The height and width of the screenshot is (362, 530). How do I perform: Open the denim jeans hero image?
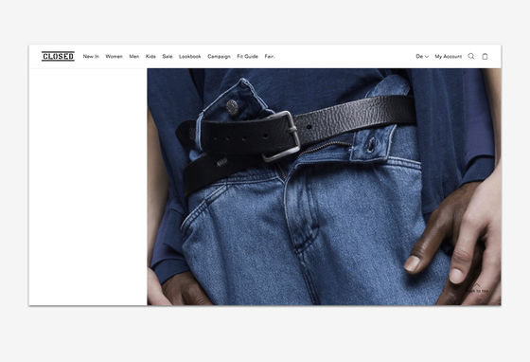point(324,187)
